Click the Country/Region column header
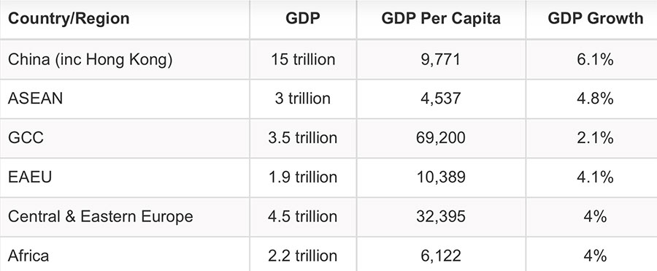The image size is (657, 271). (x=69, y=18)
